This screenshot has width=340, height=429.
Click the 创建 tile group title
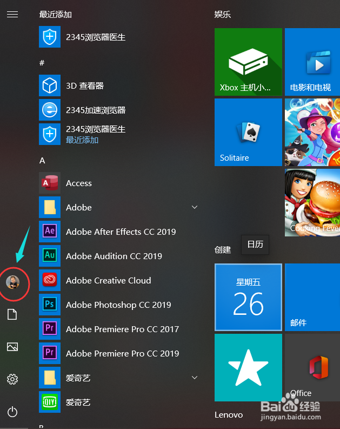coord(223,249)
